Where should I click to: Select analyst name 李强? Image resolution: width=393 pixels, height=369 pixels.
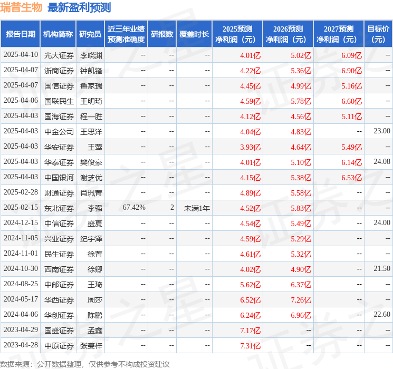95,208
